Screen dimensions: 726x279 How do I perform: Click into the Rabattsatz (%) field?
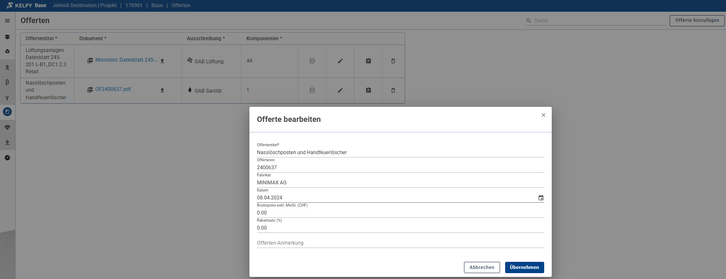point(400,228)
